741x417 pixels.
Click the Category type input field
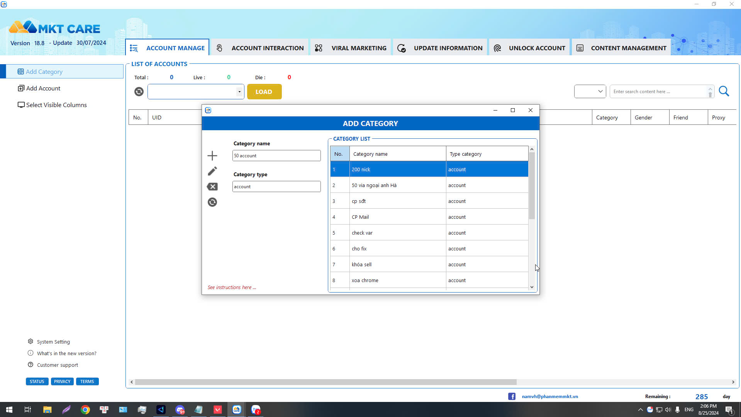coord(276,187)
